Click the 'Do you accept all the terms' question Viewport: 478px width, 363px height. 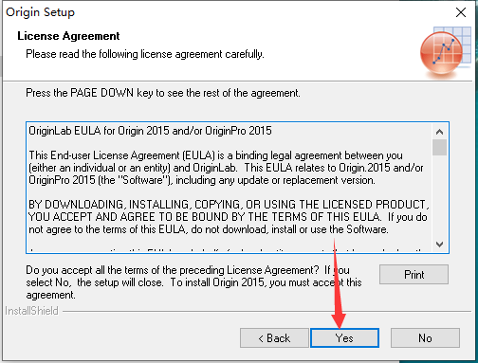(x=193, y=282)
